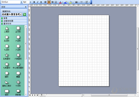Open the line ends dropdown arrow
Image resolution: width=139 pixels, height=97 pixels.
89,2
